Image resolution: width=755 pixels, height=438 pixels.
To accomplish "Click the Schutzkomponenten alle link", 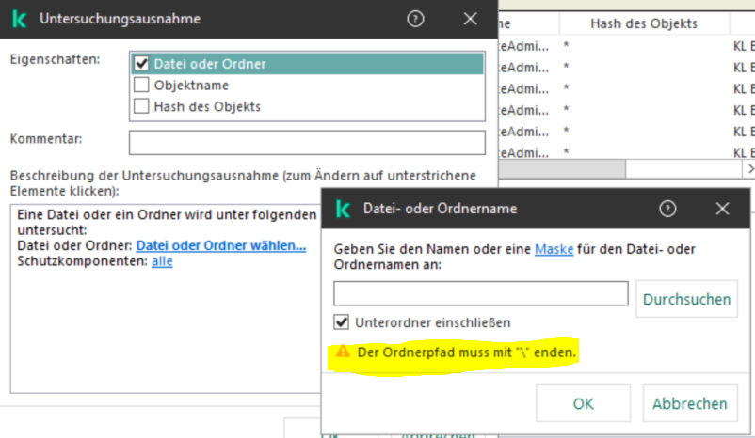I will click(162, 261).
